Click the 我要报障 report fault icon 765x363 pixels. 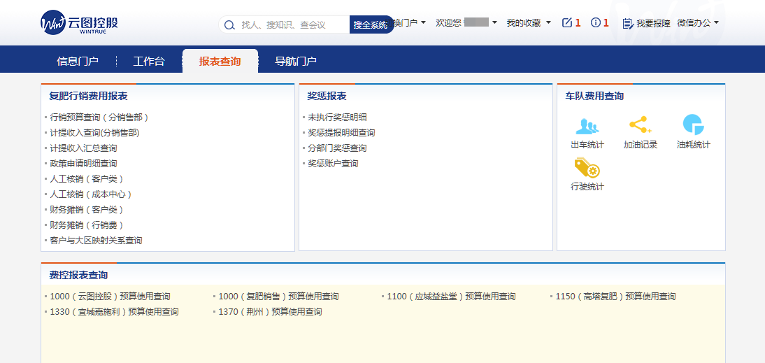click(x=627, y=24)
